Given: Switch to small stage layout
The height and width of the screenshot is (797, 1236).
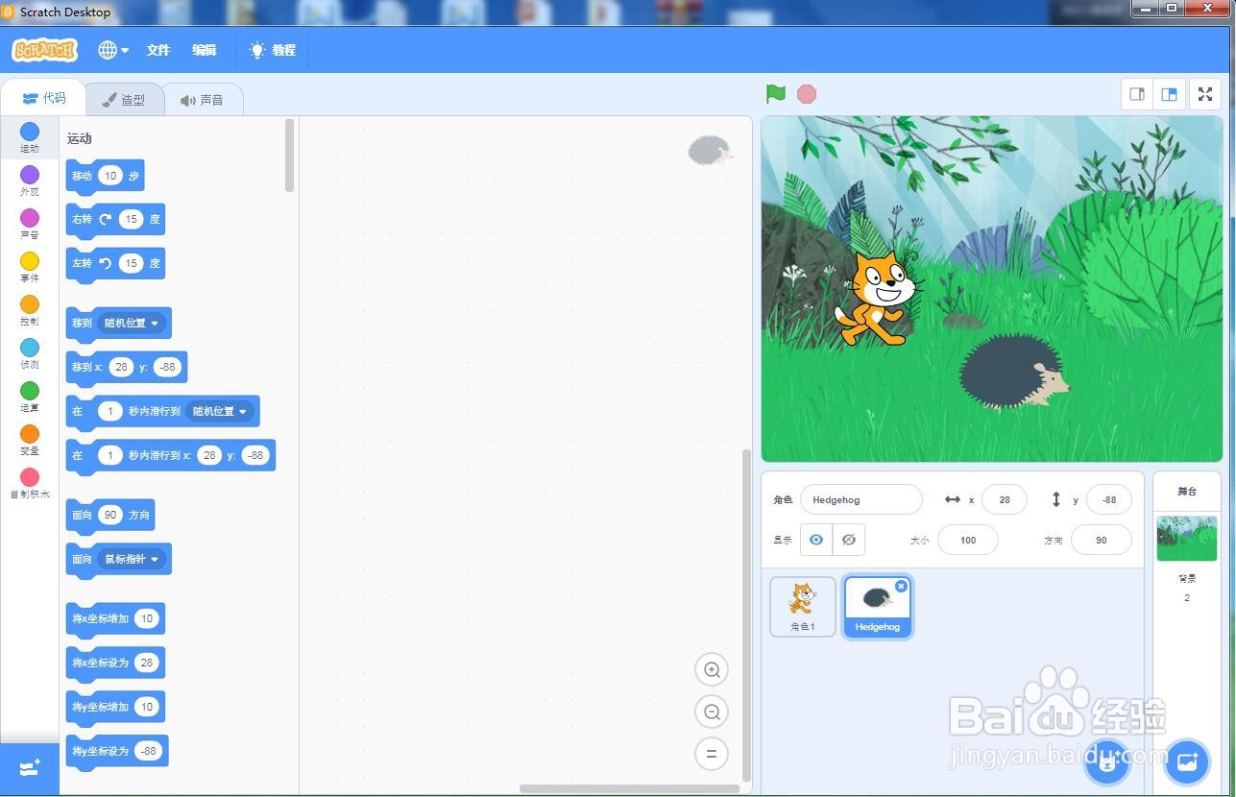Looking at the screenshot, I should 1137,94.
